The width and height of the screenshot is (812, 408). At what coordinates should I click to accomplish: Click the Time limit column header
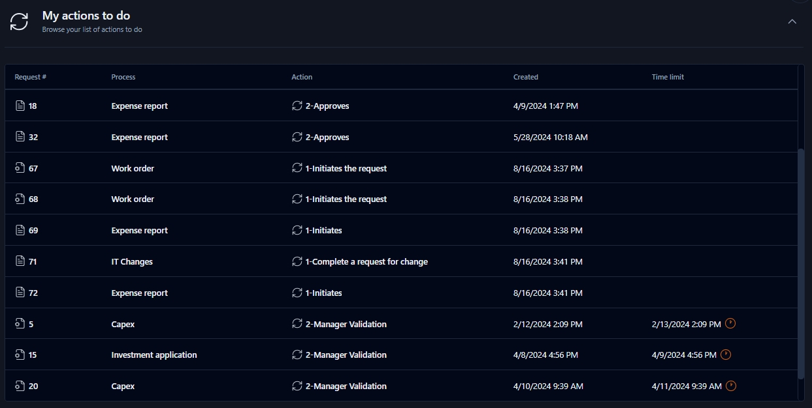668,77
